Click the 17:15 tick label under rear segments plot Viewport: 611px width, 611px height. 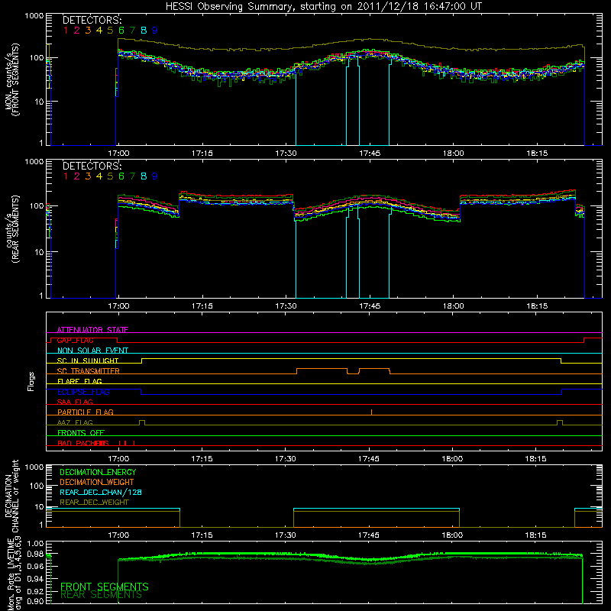click(202, 306)
